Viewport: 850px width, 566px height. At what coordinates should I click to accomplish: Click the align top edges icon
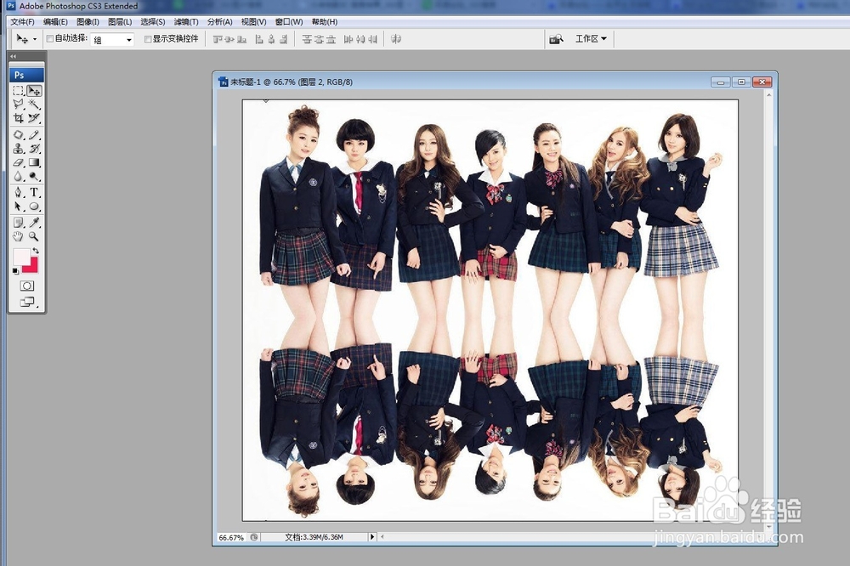[x=218, y=39]
